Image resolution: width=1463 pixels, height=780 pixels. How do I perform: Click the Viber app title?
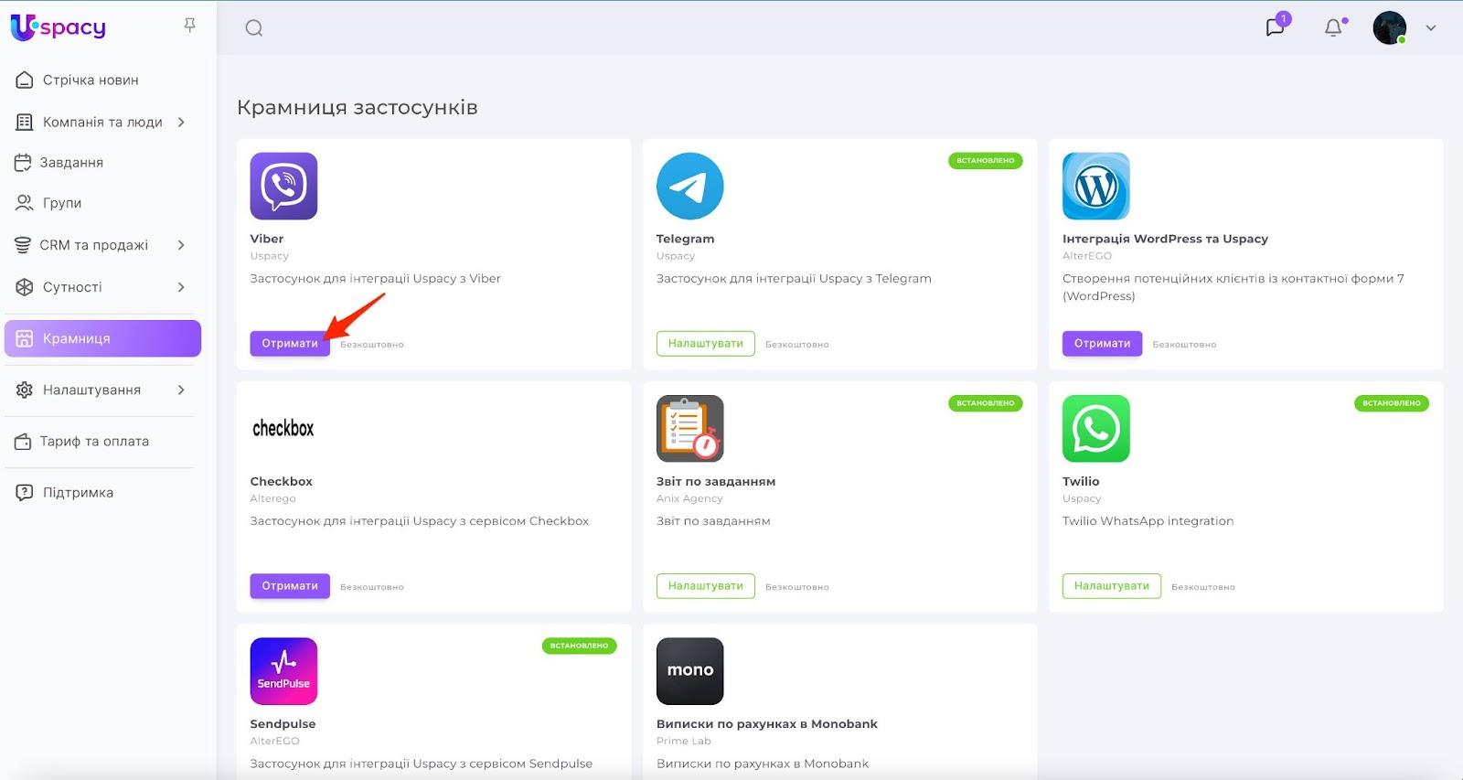(267, 239)
